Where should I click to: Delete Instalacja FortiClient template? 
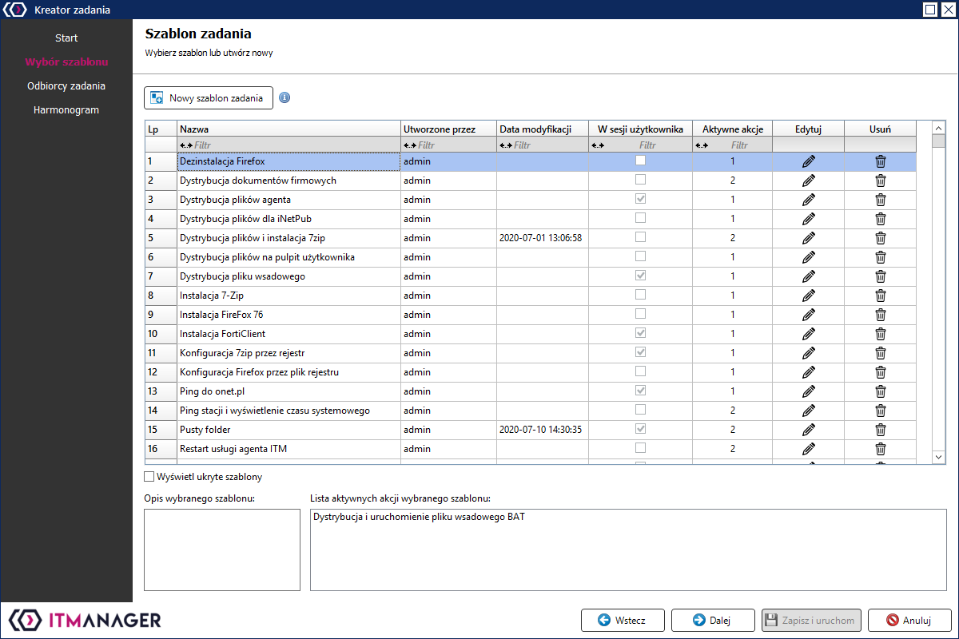click(880, 334)
